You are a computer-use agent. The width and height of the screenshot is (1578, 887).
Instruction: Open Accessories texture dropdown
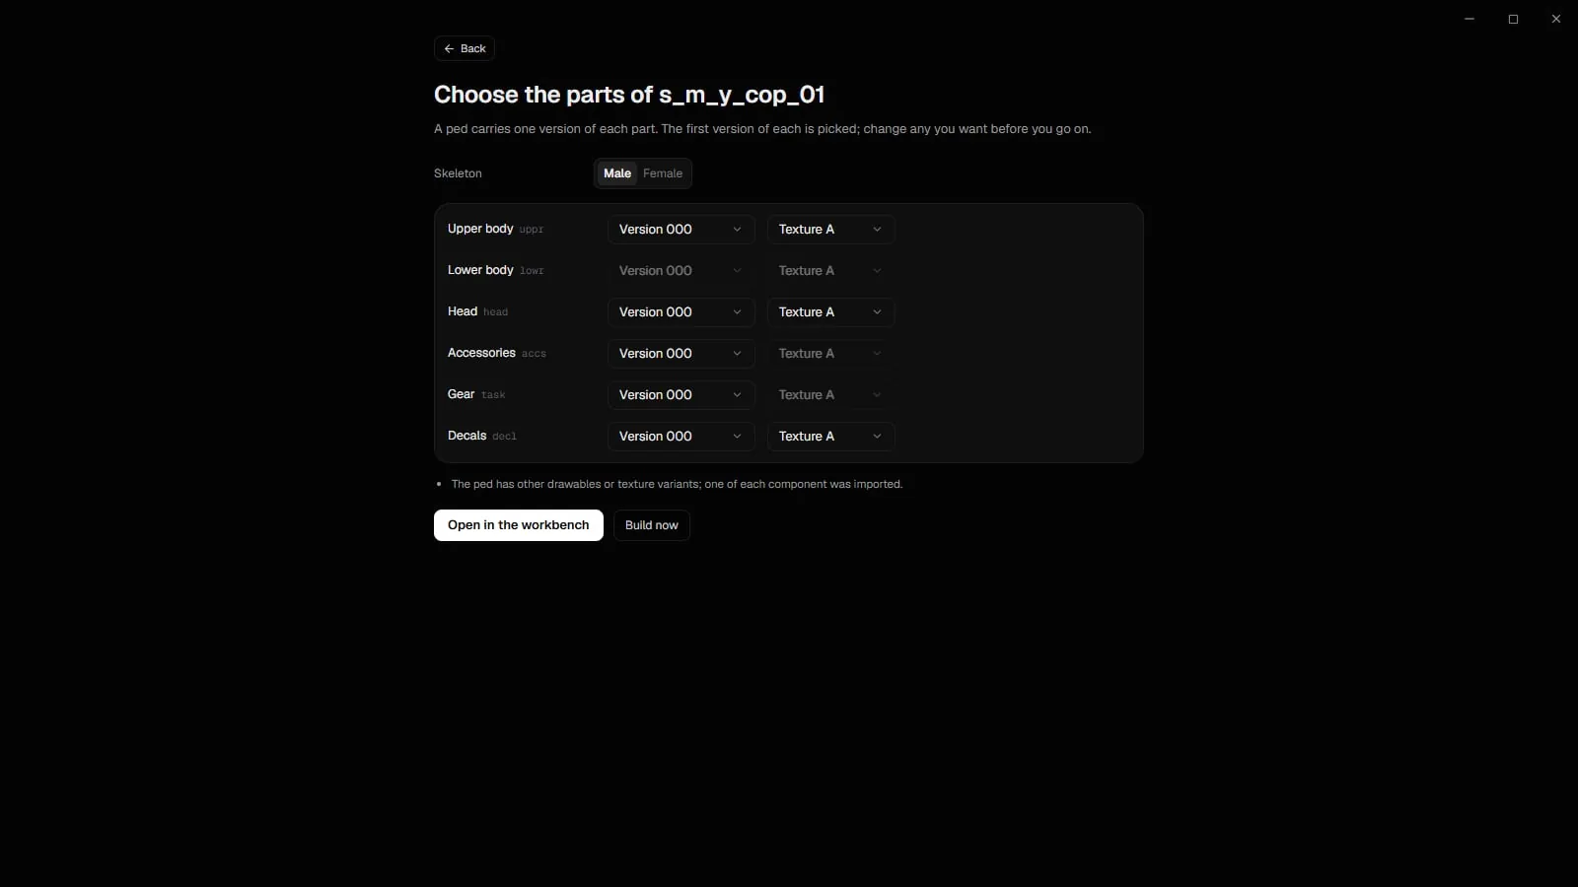830,354
